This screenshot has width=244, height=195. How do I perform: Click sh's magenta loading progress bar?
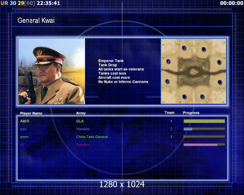(x=204, y=145)
